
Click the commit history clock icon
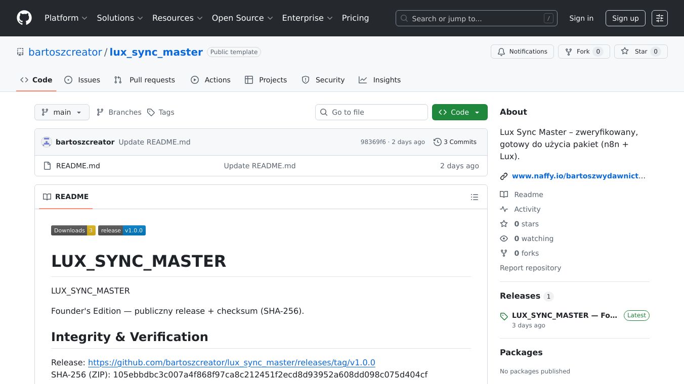coord(437,142)
